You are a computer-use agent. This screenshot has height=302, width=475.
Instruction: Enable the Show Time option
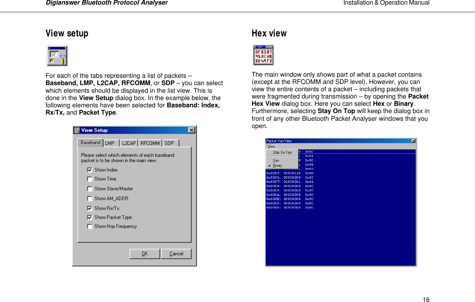pos(90,179)
